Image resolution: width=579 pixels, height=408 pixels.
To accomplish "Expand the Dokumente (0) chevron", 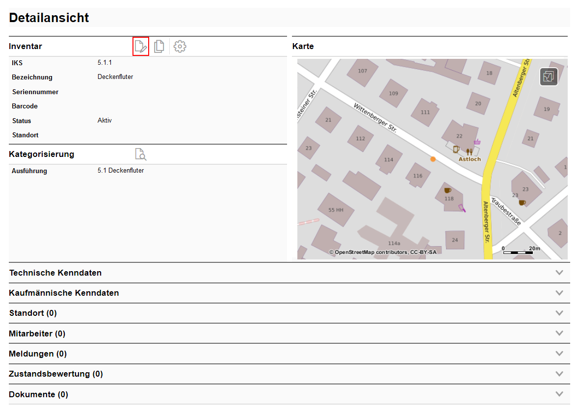I will [x=559, y=394].
